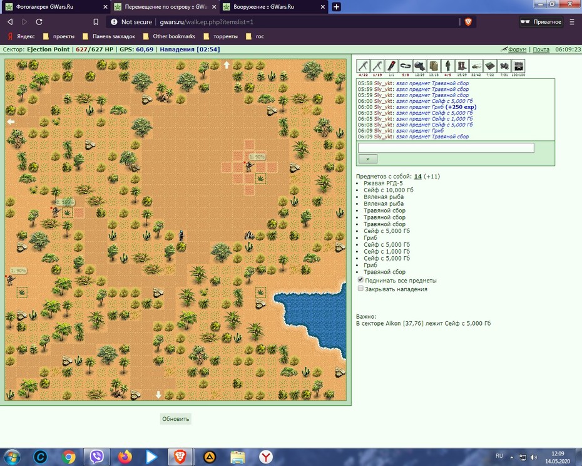
Task: Move west using the left map arrow
Action: [x=11, y=122]
